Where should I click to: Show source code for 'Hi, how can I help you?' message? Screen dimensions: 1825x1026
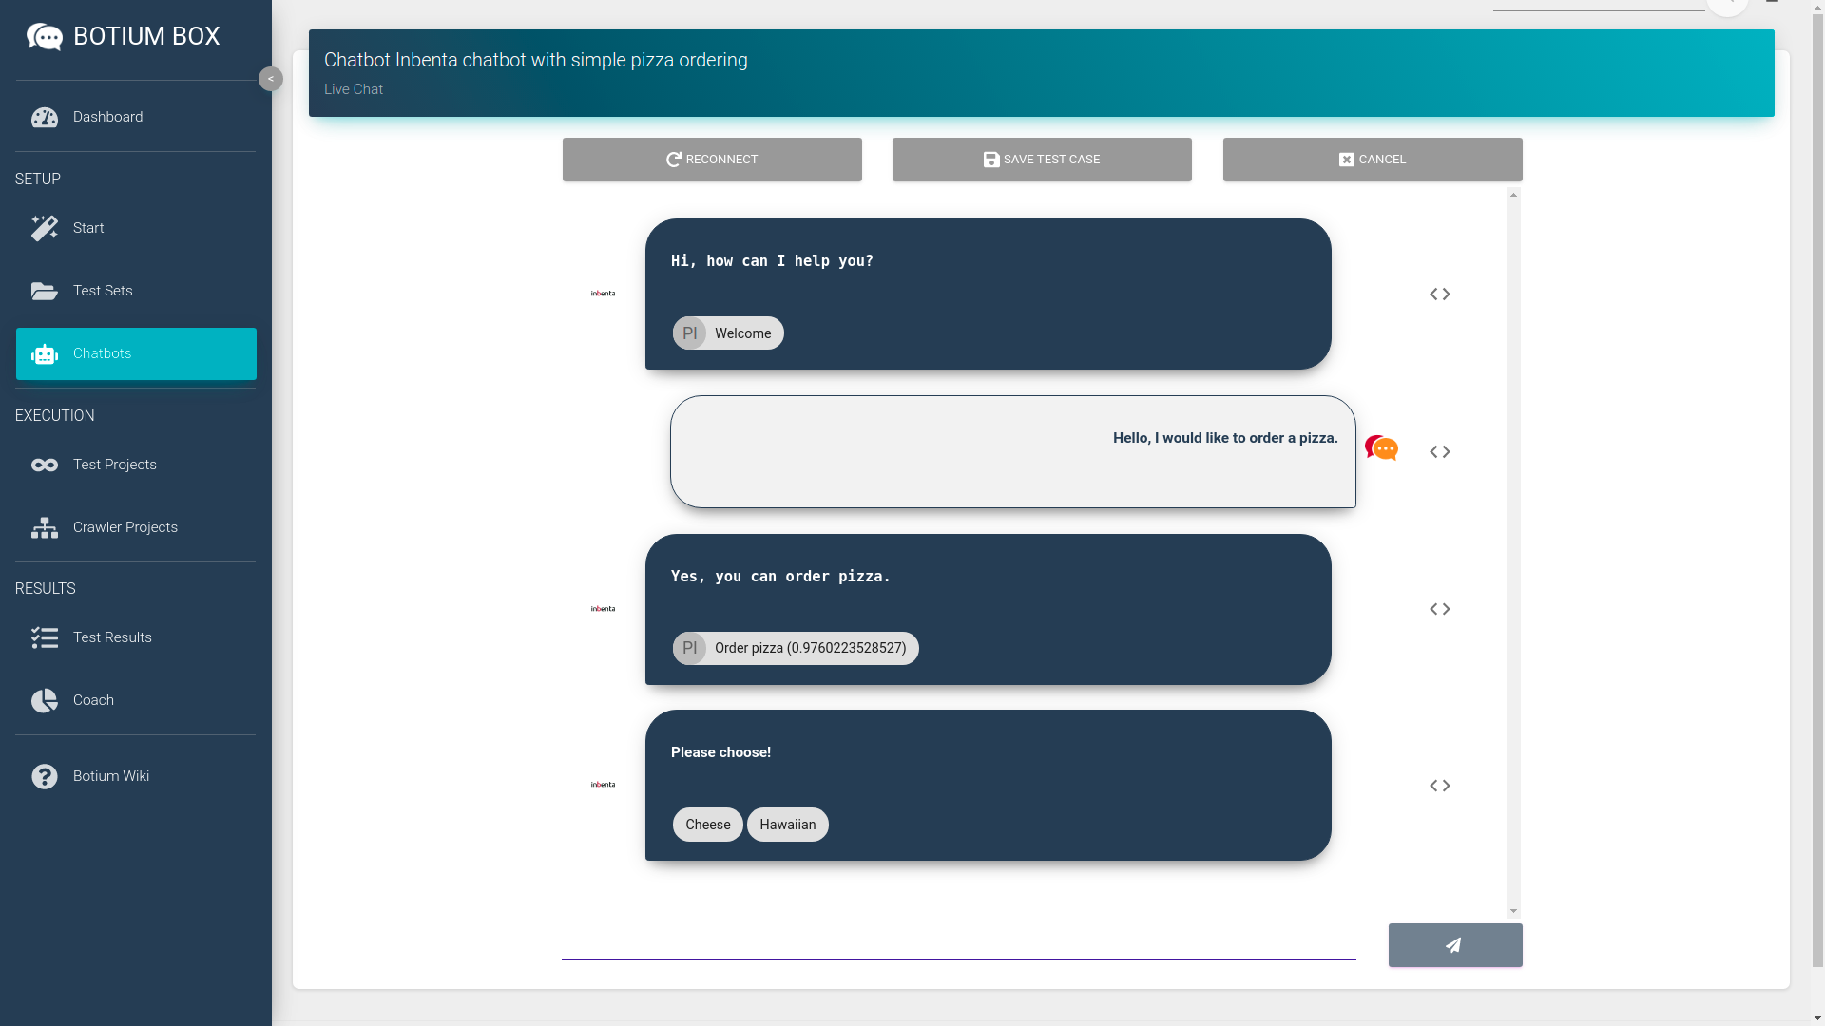point(1440,294)
